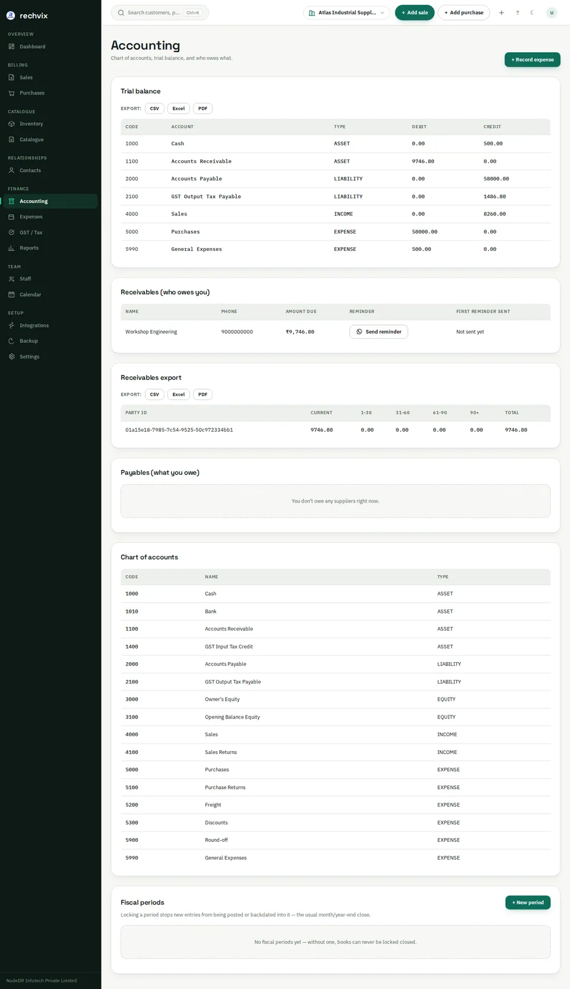Click Purchase Returns account row
The width and height of the screenshot is (570, 989).
(335, 787)
